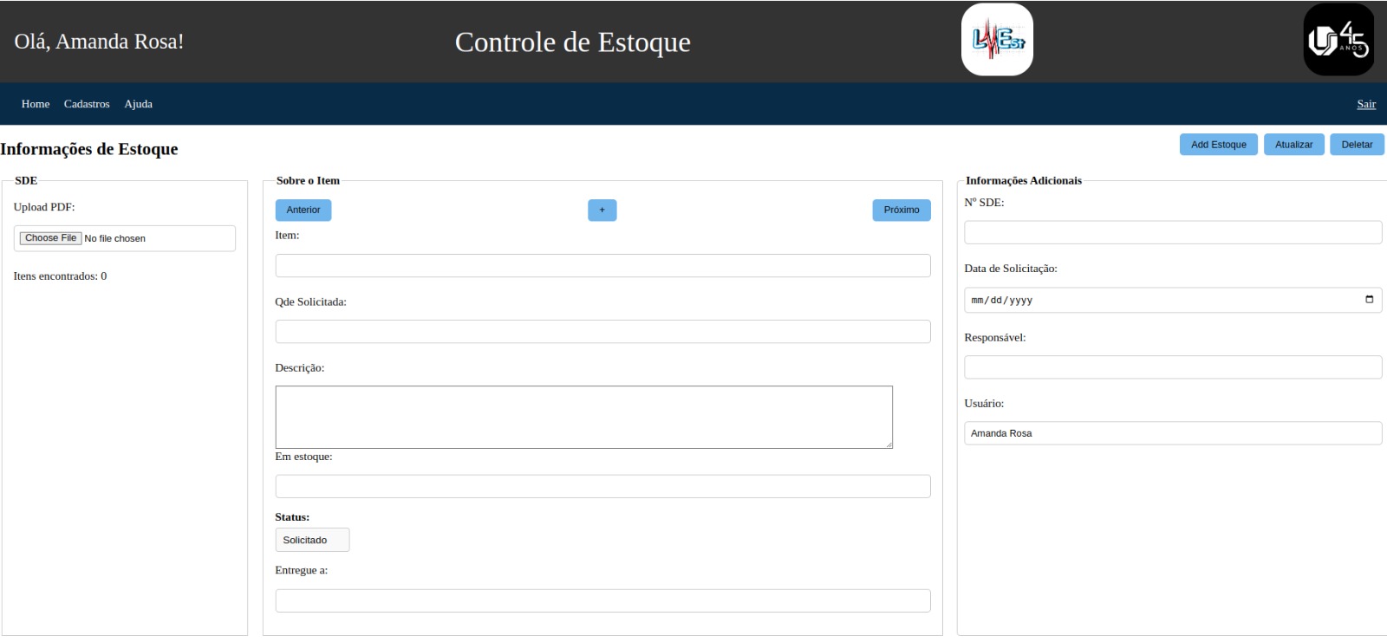Focus the Em estoque field
This screenshot has height=642, width=1387.
602,486
